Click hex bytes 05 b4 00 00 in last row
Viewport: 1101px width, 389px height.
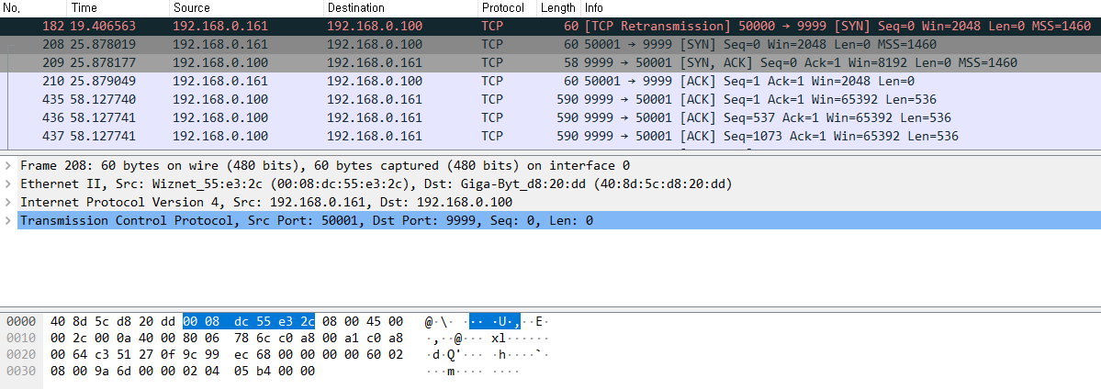pos(275,371)
